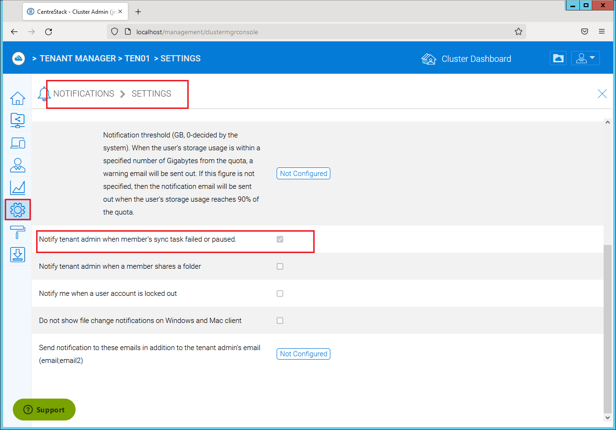Click the green Support button
The height and width of the screenshot is (430, 616).
[x=44, y=410]
